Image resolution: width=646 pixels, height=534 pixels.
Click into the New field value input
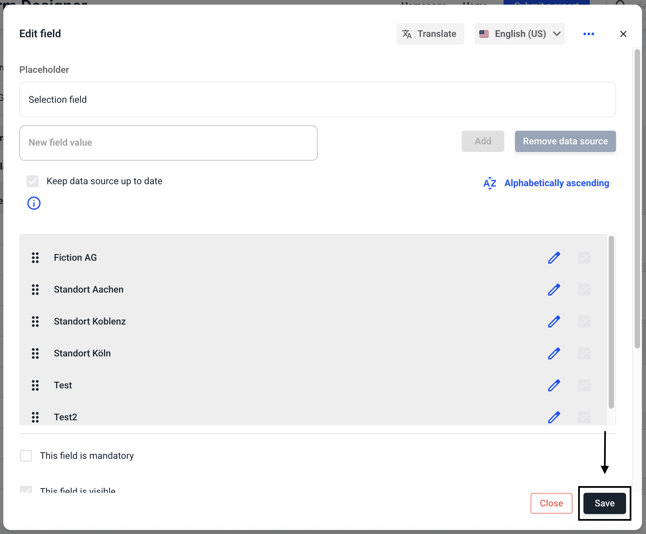(168, 143)
